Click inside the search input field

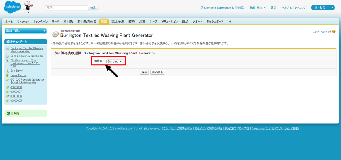click(x=66, y=8)
